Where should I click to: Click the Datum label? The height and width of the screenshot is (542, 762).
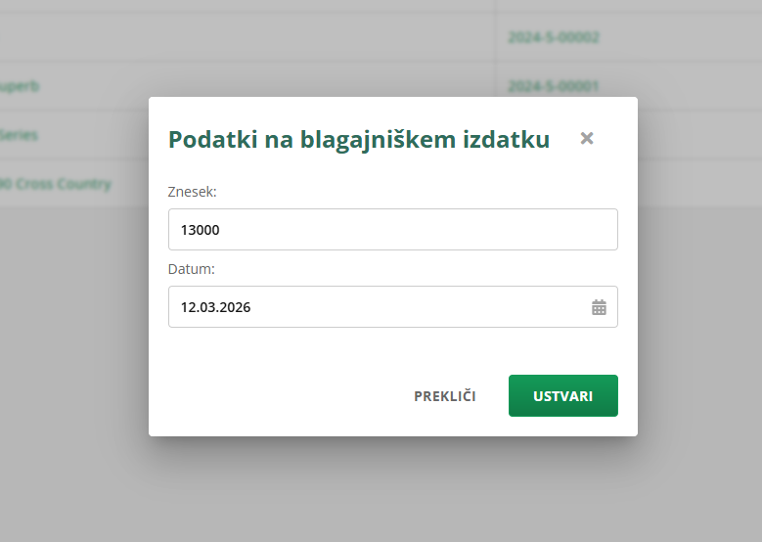[191, 269]
